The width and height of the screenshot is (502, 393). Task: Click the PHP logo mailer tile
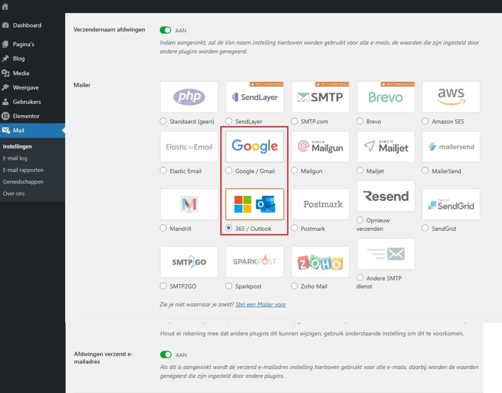189,97
